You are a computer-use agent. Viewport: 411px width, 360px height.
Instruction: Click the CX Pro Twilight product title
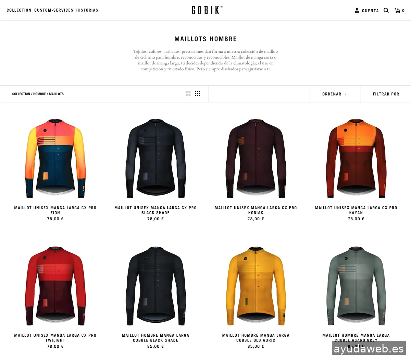(55, 338)
